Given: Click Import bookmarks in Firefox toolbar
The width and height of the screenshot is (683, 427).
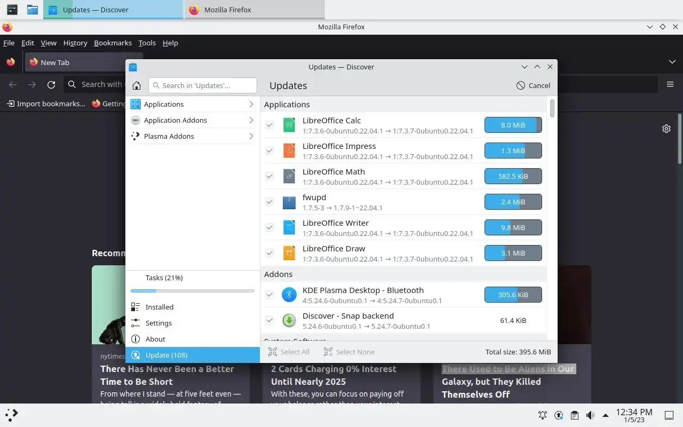Looking at the screenshot, I should [x=46, y=104].
